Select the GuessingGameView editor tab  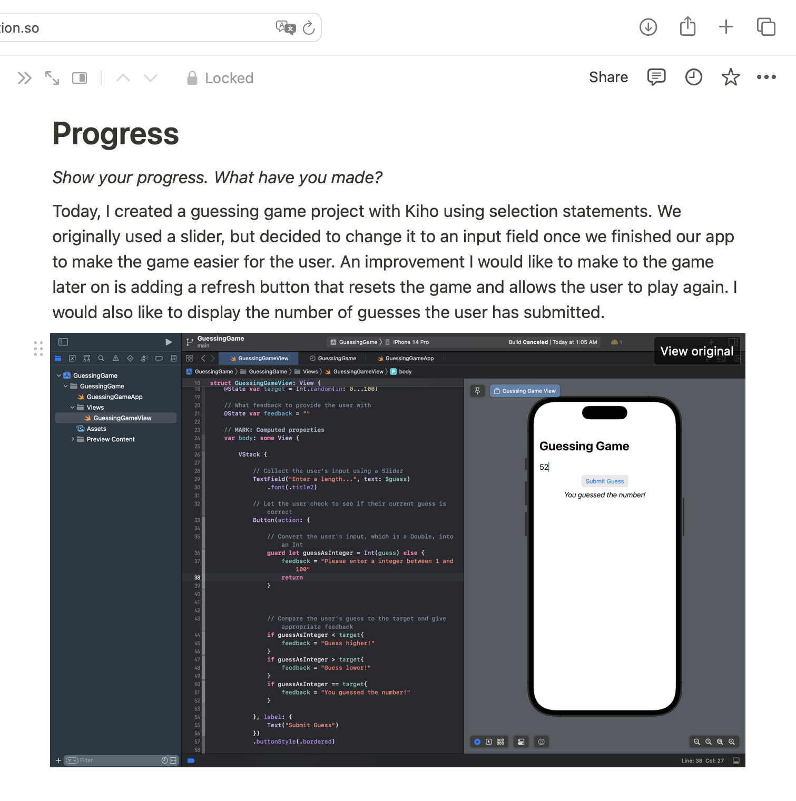258,358
